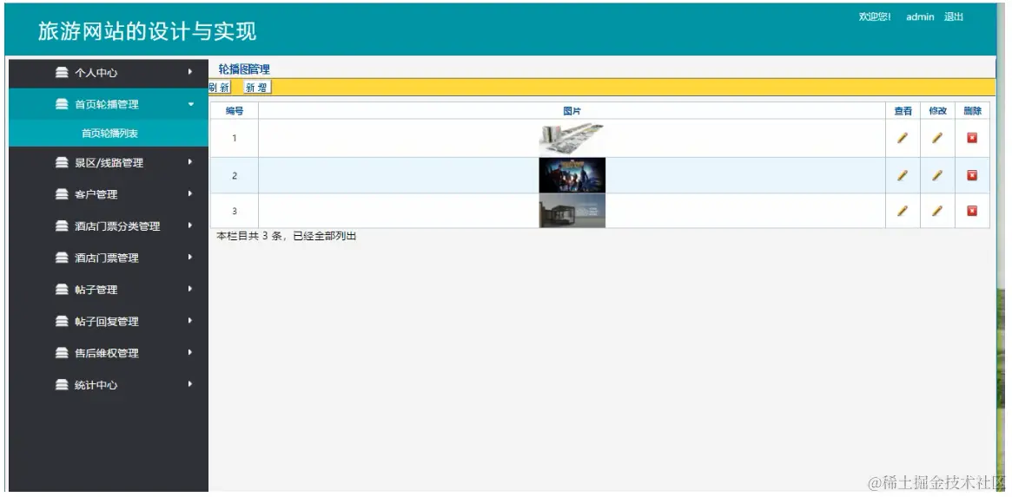Viewport: 1012px width, 497px height.
Task: Click the edit pencil icon in row 3
Action: click(x=937, y=211)
